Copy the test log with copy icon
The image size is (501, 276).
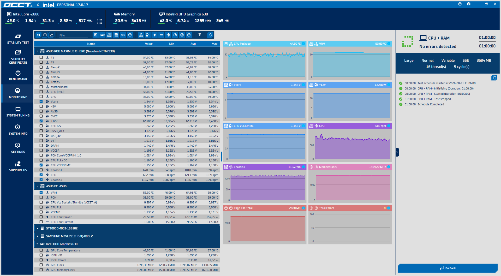pyautogui.click(x=494, y=77)
